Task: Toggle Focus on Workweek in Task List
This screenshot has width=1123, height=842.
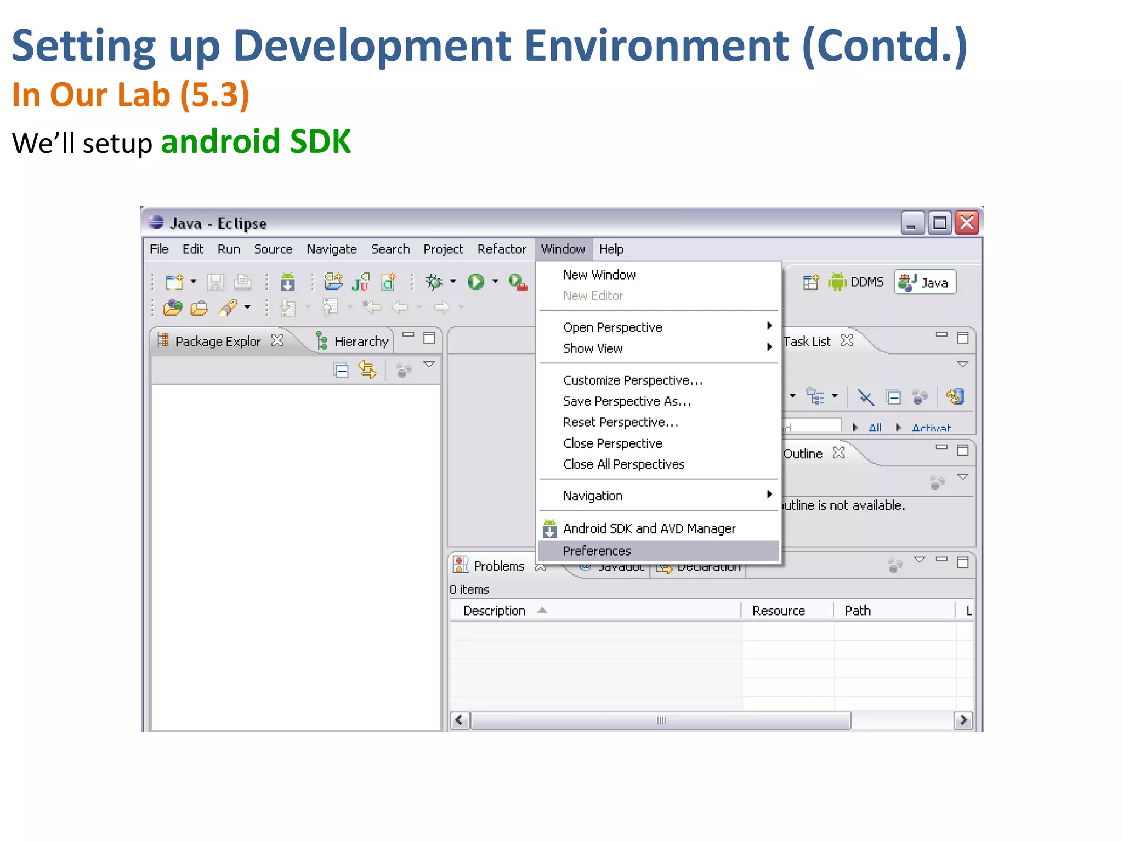Action: coord(920,397)
